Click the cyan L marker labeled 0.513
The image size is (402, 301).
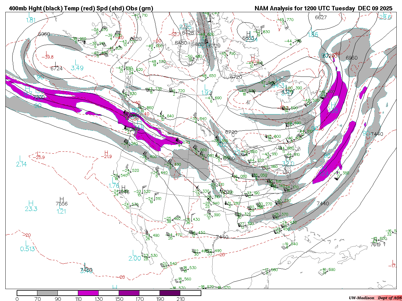click(27, 243)
